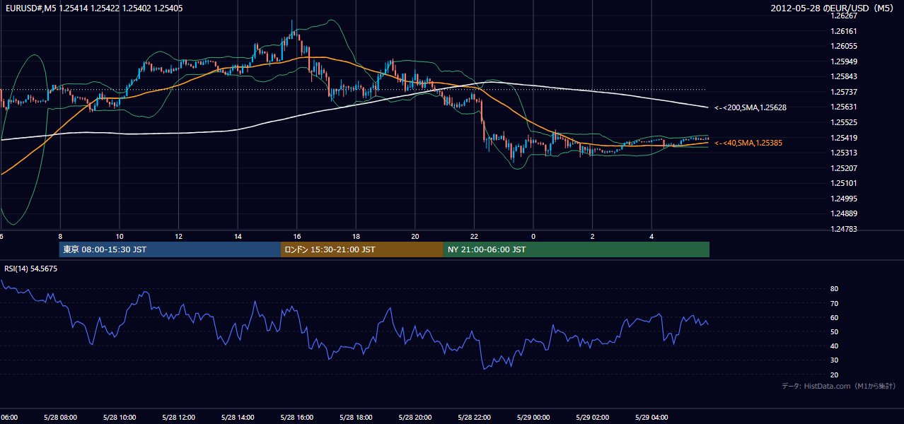Image resolution: width=904 pixels, height=424 pixels.
Task: Click hour 20 on the chart axis
Action: click(415, 236)
